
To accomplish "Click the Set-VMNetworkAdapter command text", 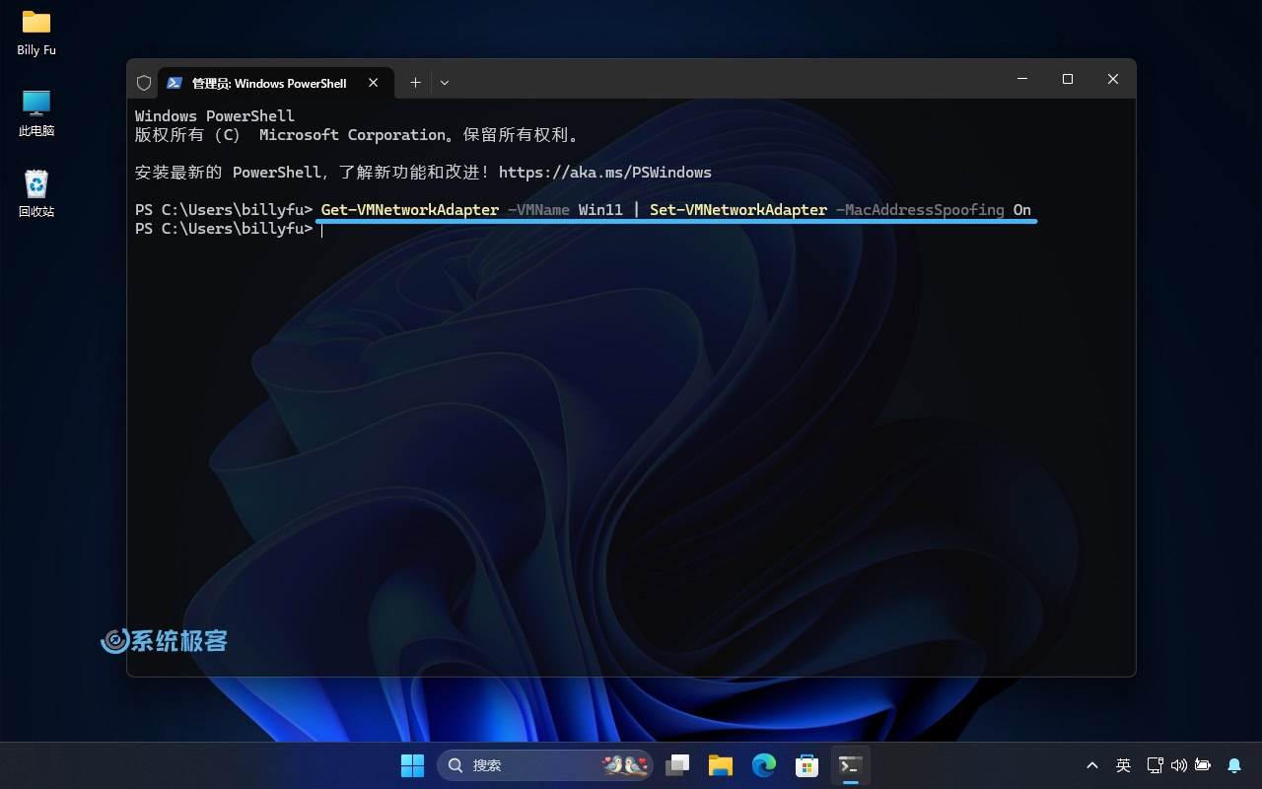I will (x=738, y=210).
